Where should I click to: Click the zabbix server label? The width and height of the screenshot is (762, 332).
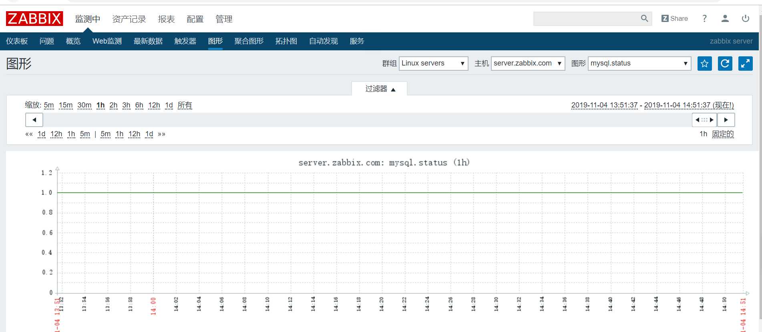[731, 41]
